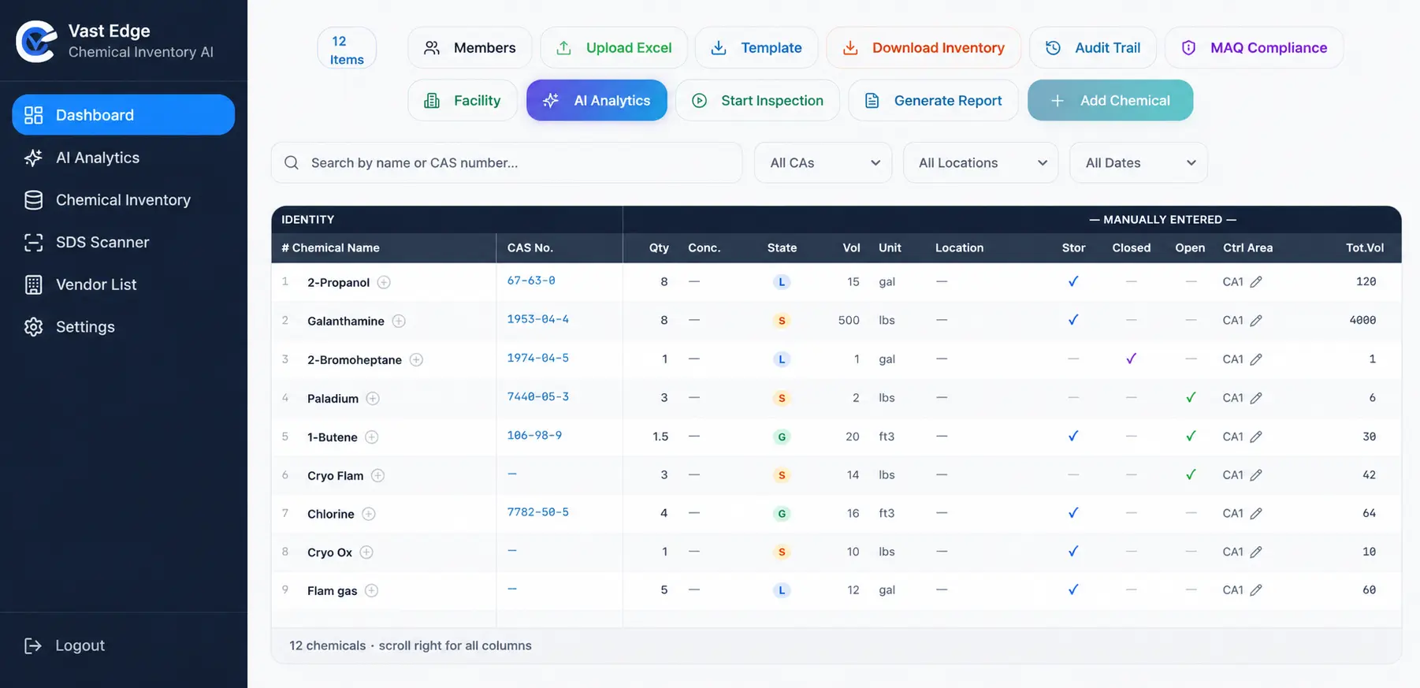Open the All CAs filter dropdown

[823, 162]
